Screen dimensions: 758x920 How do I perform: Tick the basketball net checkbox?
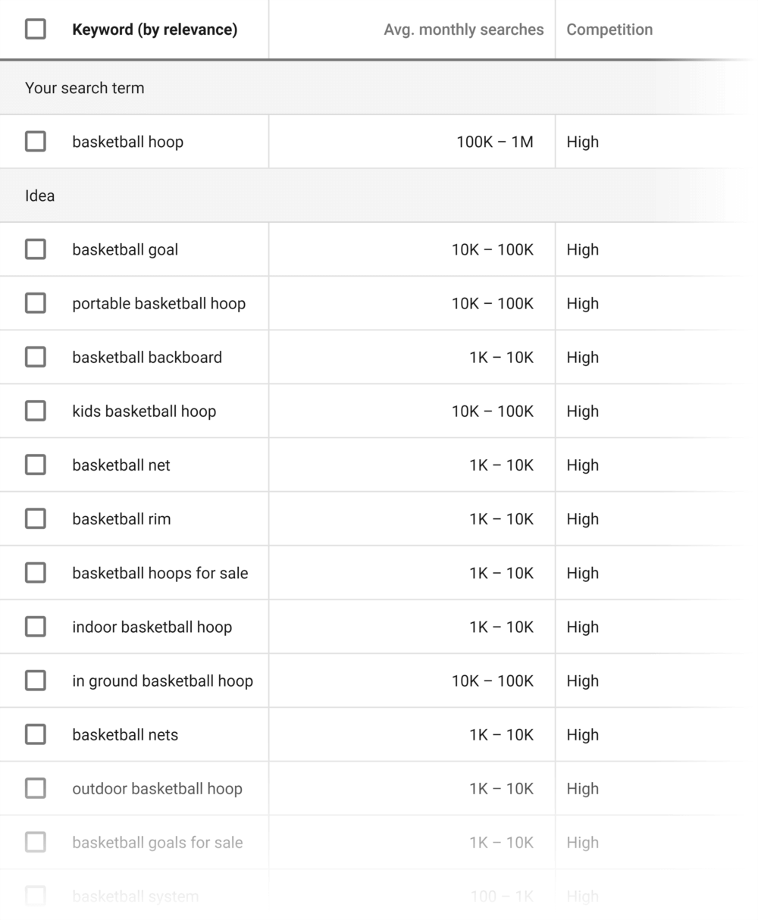coord(35,465)
